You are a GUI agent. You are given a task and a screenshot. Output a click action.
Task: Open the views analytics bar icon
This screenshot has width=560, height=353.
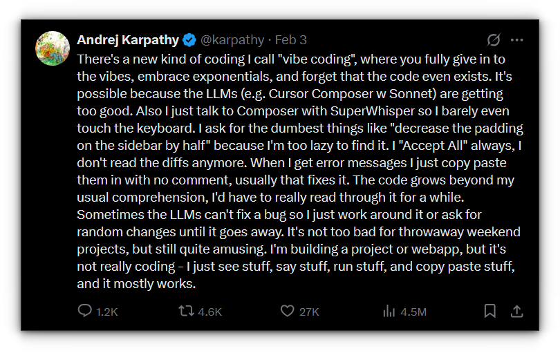coord(389,312)
